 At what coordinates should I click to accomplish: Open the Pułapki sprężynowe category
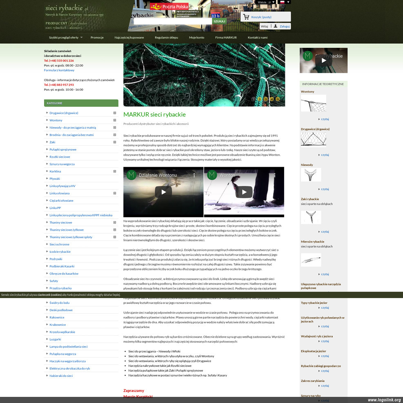tap(63, 149)
